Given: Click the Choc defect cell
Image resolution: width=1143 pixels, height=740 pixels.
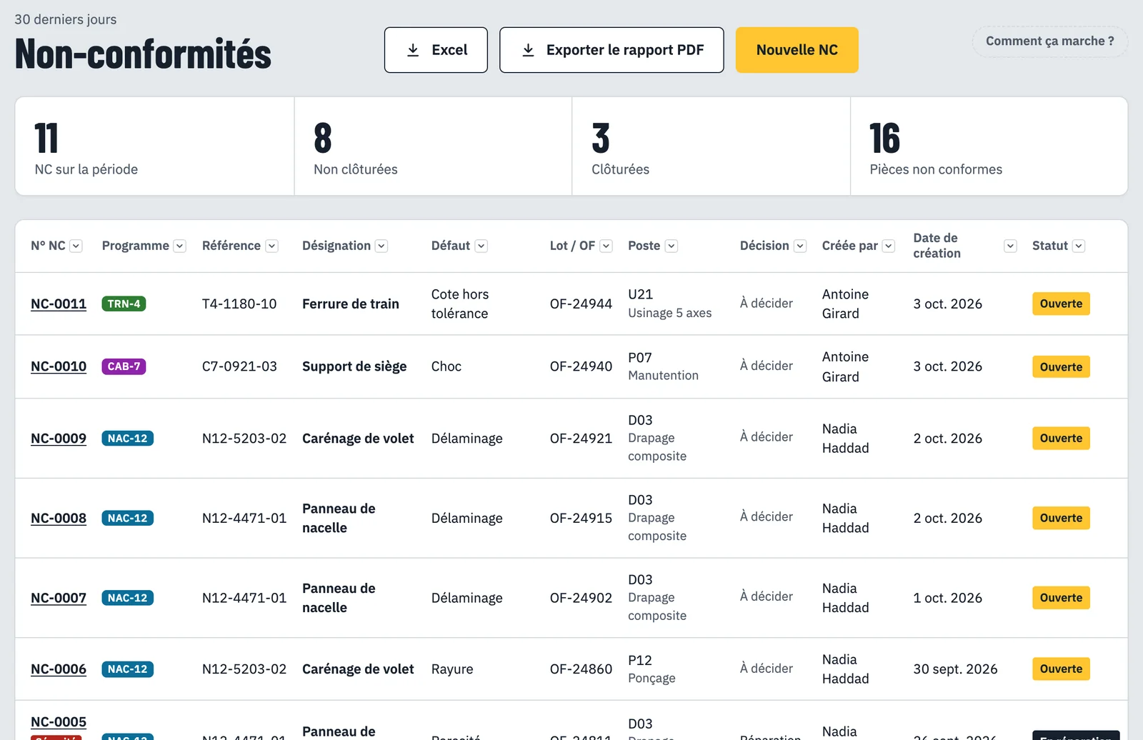Looking at the screenshot, I should point(446,366).
